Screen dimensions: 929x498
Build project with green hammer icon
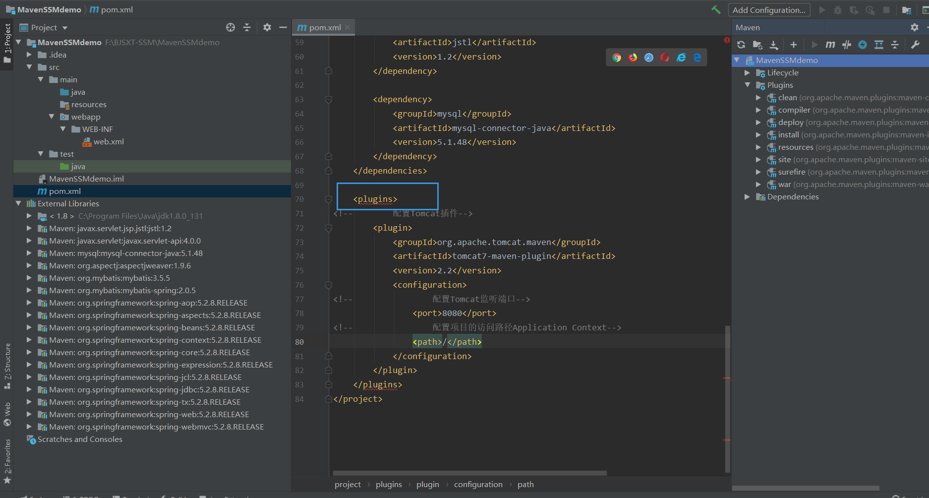[716, 9]
